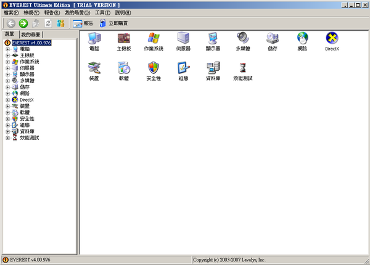Open the 網路 network globe icon in main pane
Screen dimensions: 370x265
302,41
